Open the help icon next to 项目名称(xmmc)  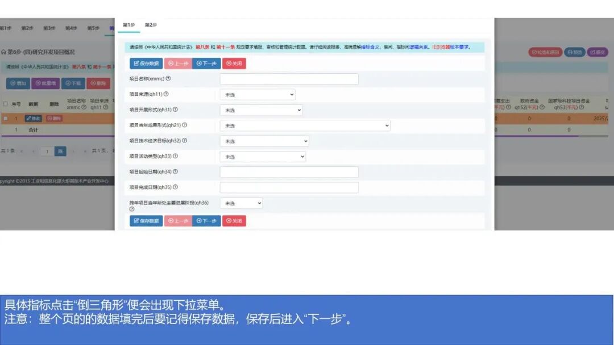pyautogui.click(x=169, y=78)
